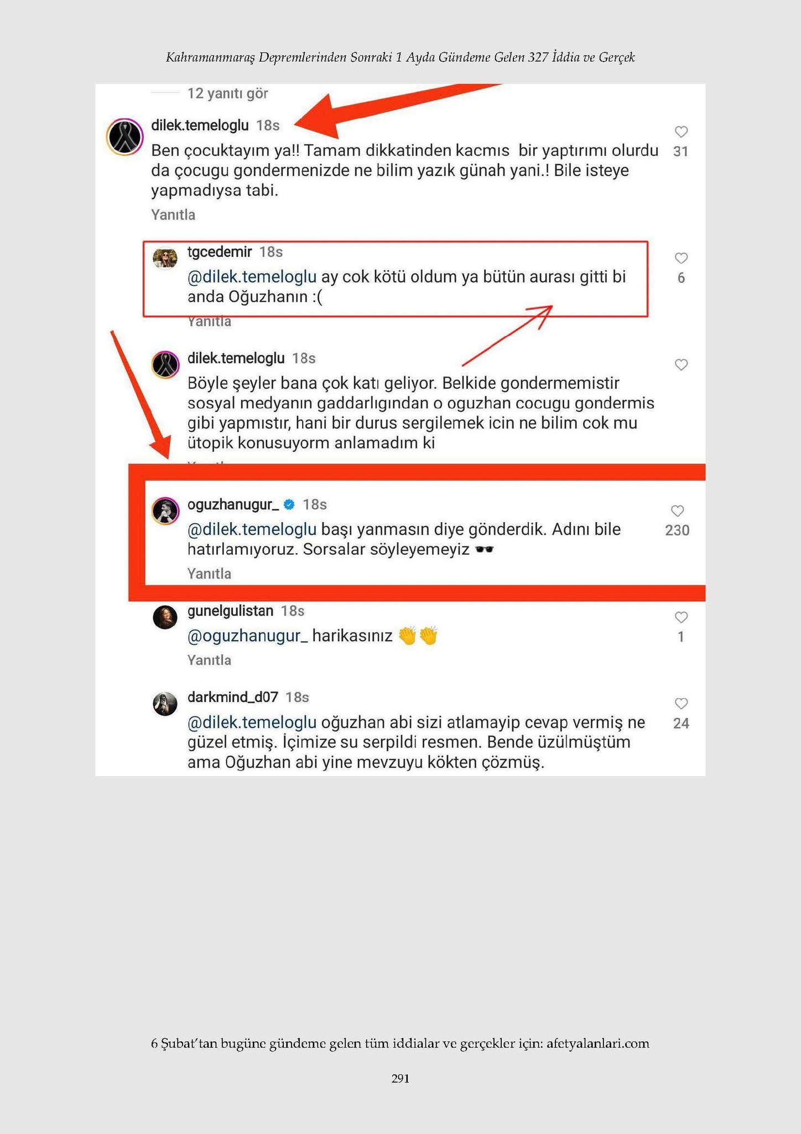Like dilek.temeloglu's top comment with heart icon
801x1134 pixels.
[681, 132]
